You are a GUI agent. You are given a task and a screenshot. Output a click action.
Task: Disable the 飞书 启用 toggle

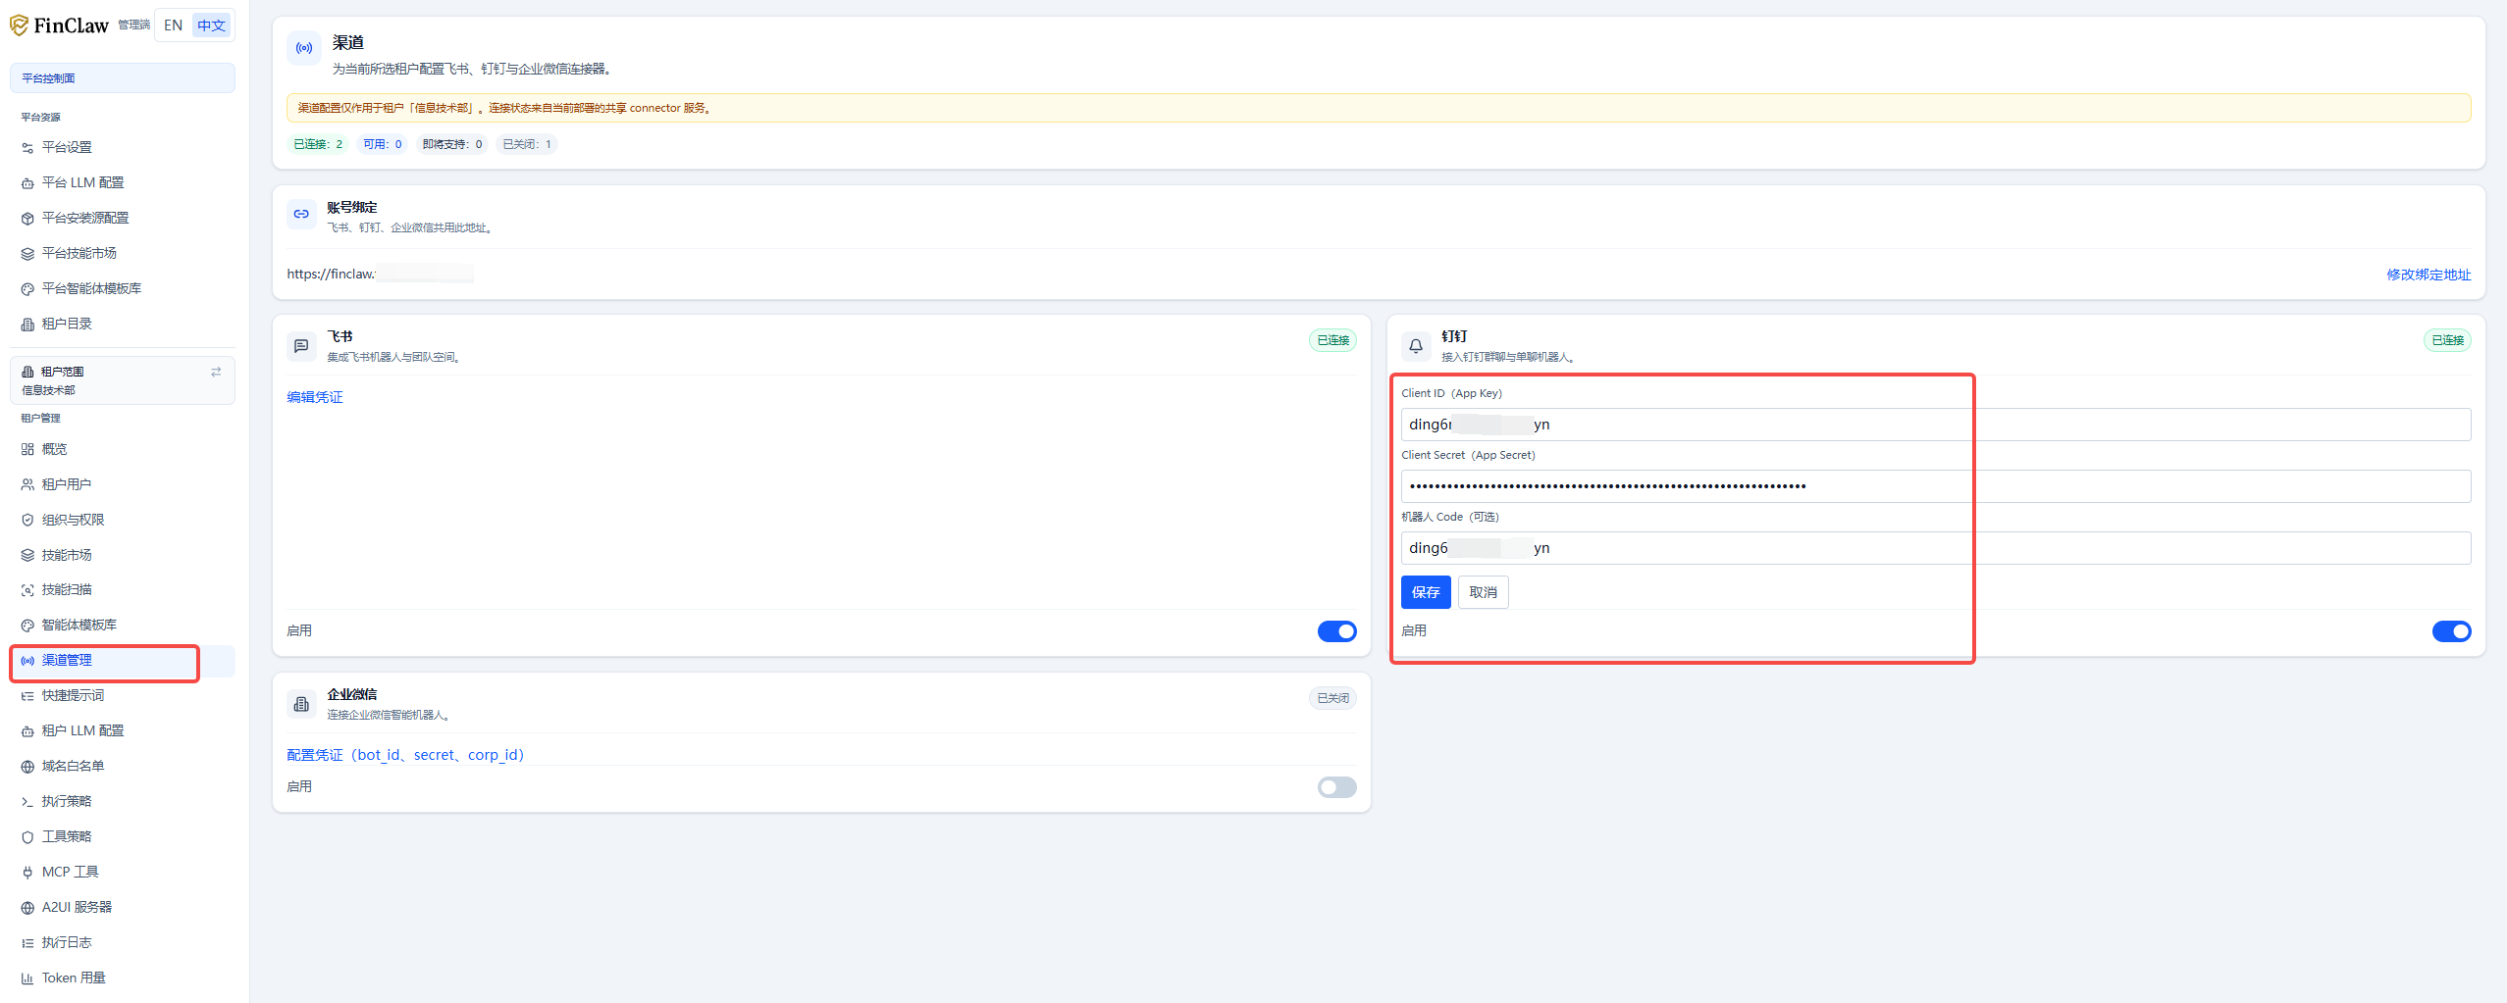(1336, 631)
